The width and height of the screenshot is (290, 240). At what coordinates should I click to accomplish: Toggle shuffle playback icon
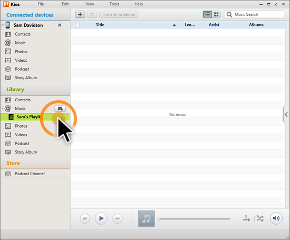pyautogui.click(x=260, y=219)
